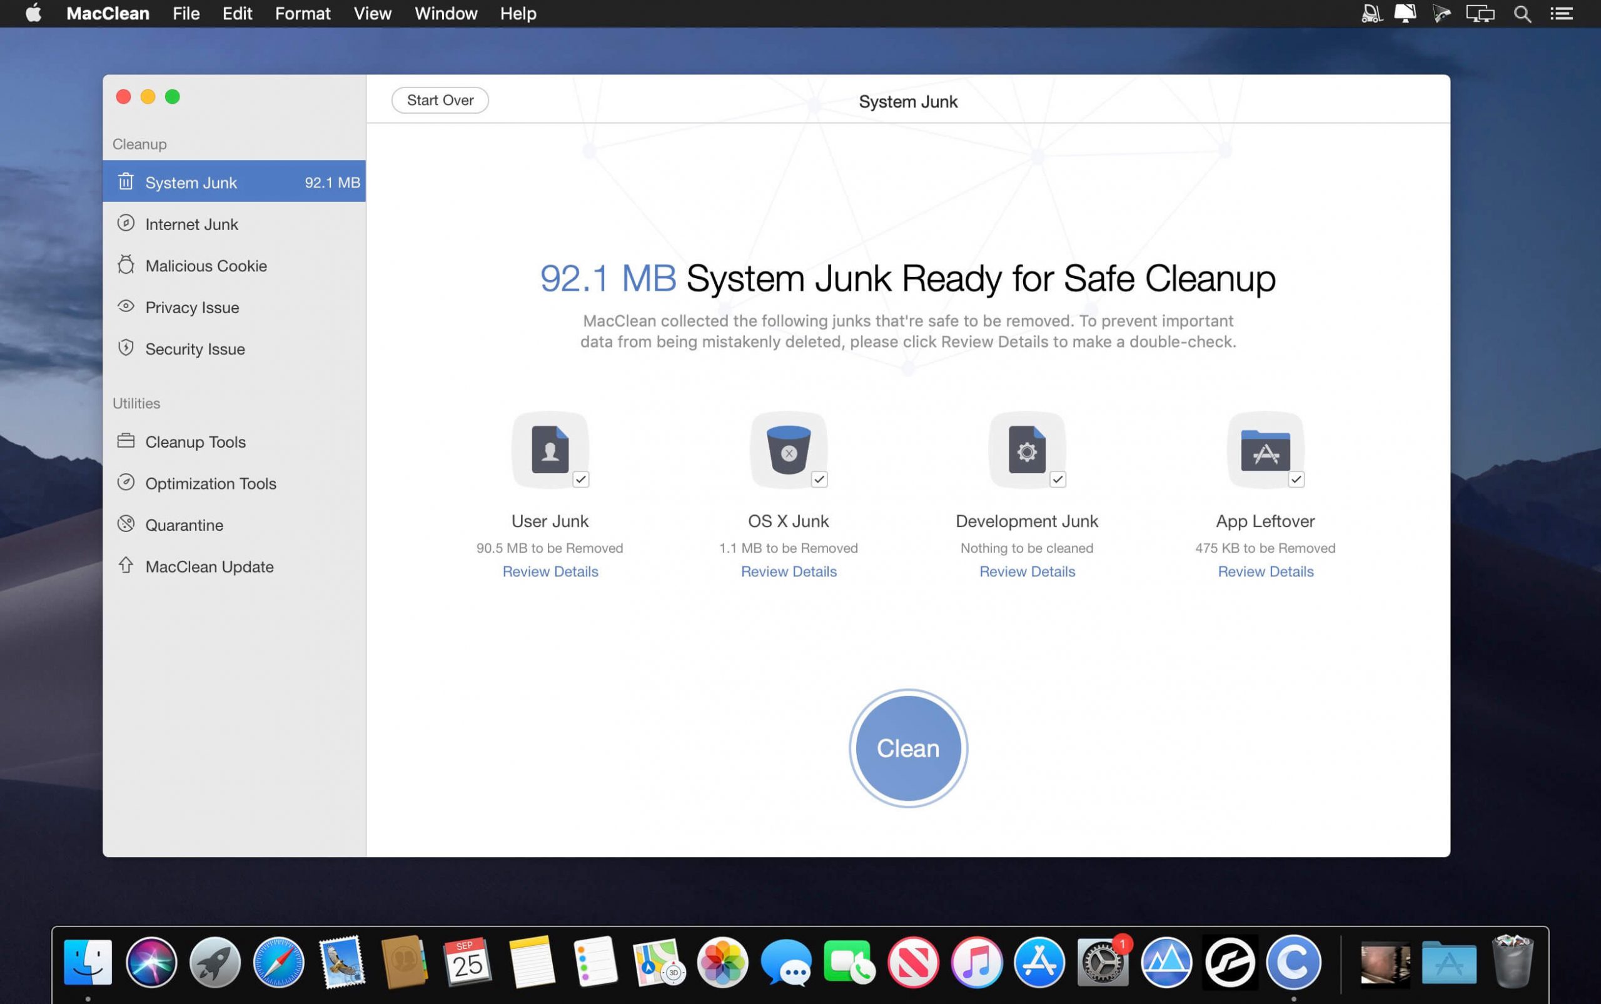This screenshot has width=1601, height=1004.
Task: Open Spotlight search in menu bar
Action: point(1522,13)
